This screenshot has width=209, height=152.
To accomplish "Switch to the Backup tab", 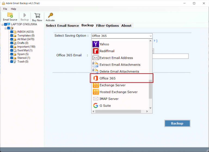I will coord(88,25).
